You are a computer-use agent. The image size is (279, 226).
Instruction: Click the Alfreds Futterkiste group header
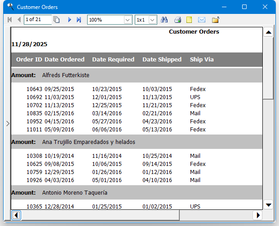coord(66,75)
